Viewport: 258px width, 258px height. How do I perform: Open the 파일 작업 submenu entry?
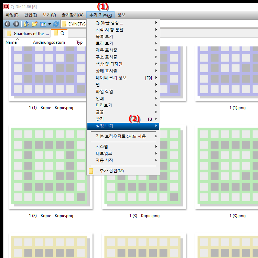(123, 92)
